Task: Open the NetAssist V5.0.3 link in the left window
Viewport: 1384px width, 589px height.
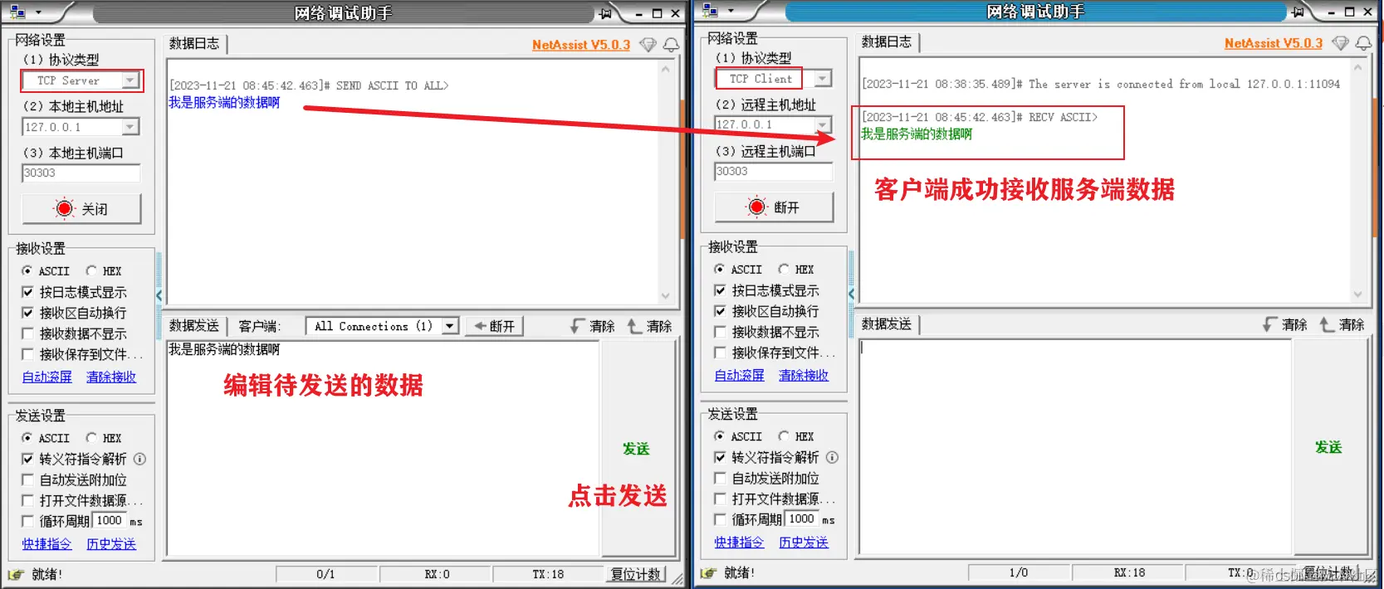Action: 581,45
